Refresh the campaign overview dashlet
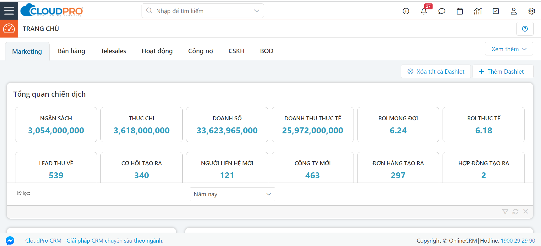This screenshot has height=246, width=541. tap(515, 212)
